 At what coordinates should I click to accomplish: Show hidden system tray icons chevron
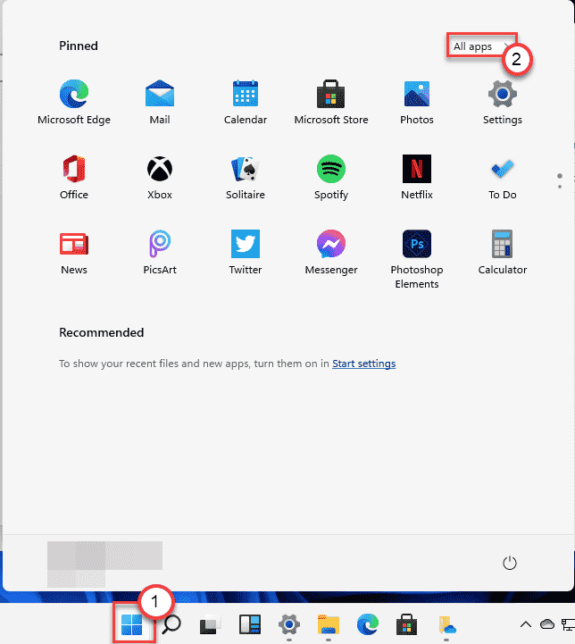pos(524,624)
